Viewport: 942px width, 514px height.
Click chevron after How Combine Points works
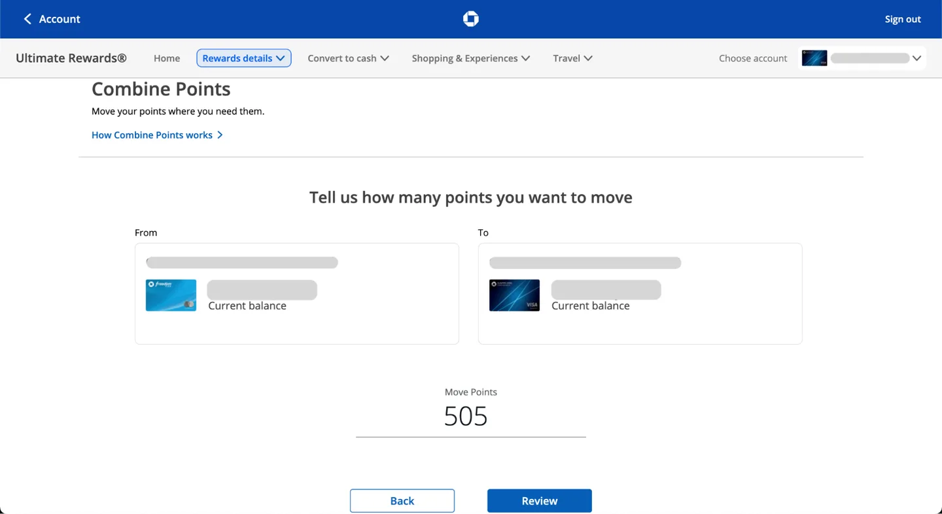pos(220,135)
